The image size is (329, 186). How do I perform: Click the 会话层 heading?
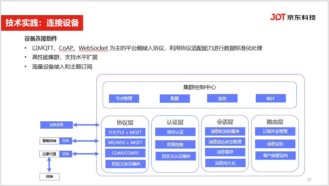click(x=225, y=122)
